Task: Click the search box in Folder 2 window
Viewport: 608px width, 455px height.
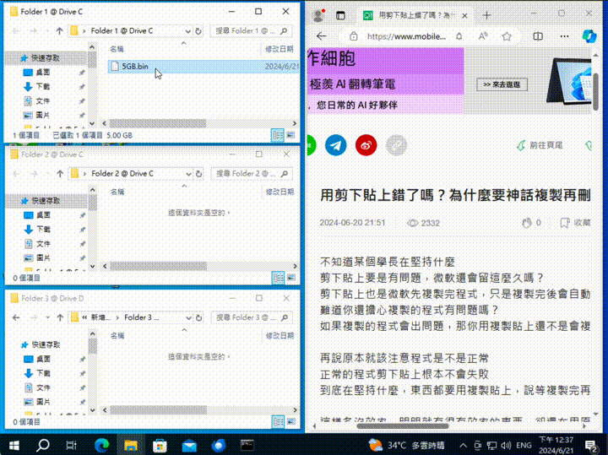Action: click(251, 174)
